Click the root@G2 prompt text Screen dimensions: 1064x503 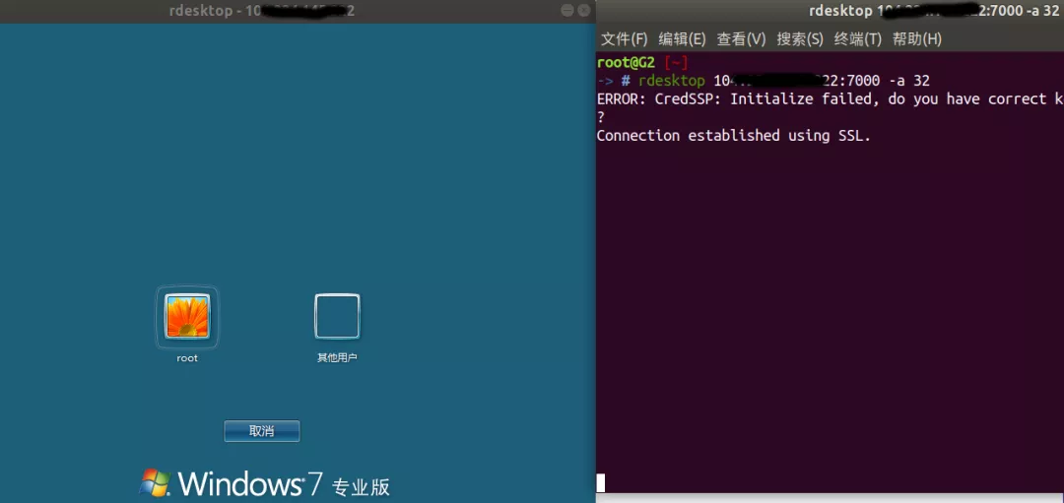tap(626, 63)
